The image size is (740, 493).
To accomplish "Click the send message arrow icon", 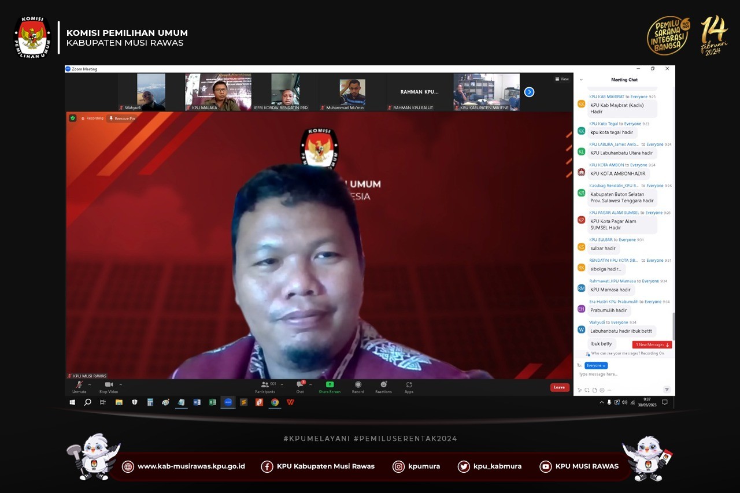I will point(667,390).
